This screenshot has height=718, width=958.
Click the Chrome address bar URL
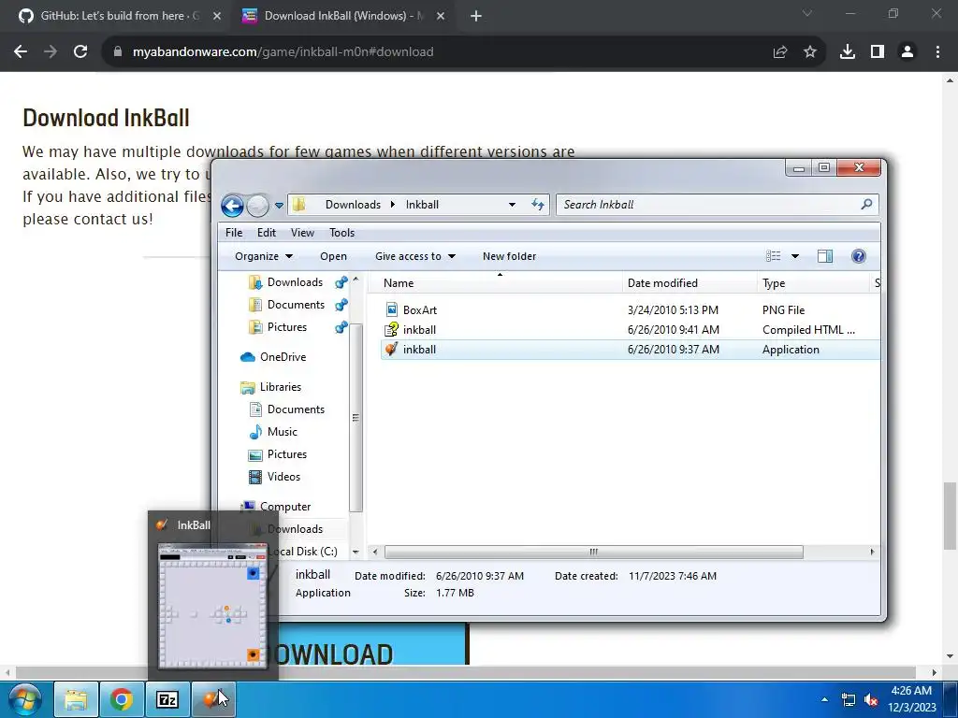coord(283,52)
